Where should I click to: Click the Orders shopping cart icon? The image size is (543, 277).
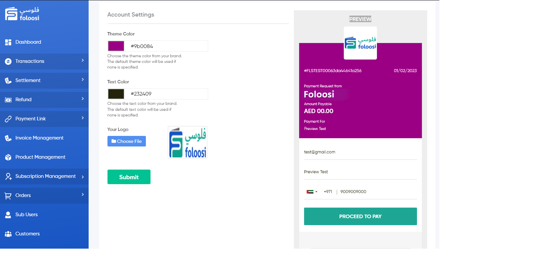[8, 196]
